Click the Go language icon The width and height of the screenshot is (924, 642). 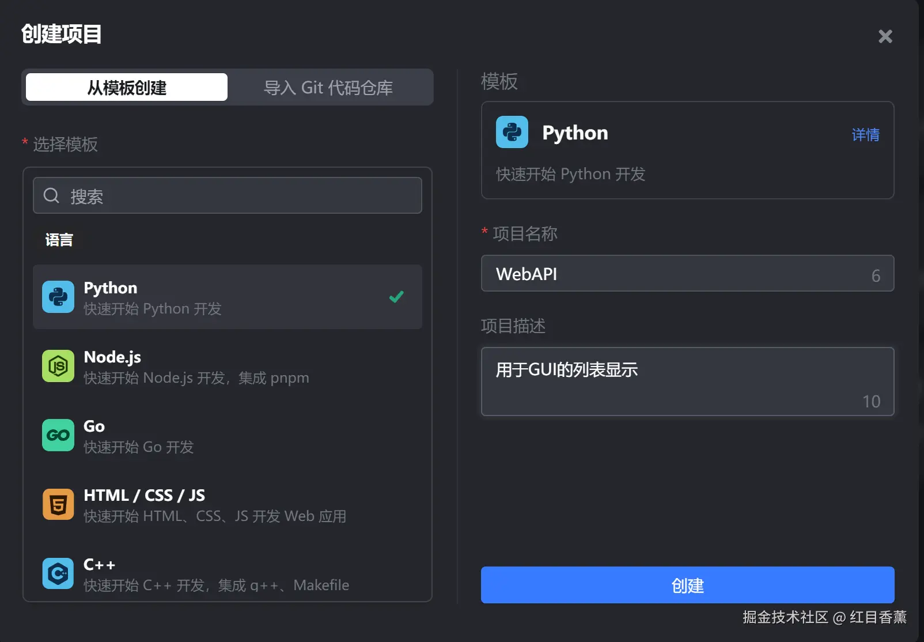click(58, 435)
